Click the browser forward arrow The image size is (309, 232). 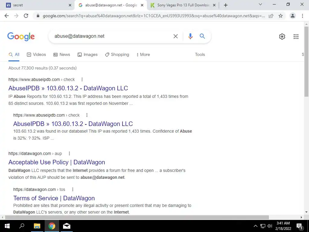(16, 16)
